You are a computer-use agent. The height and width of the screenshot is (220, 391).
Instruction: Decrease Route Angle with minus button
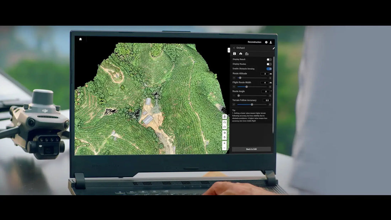click(x=234, y=96)
